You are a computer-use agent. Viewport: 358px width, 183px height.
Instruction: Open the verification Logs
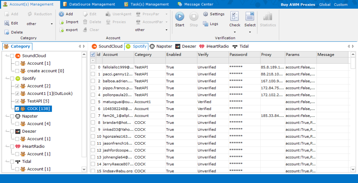coord(211,24)
